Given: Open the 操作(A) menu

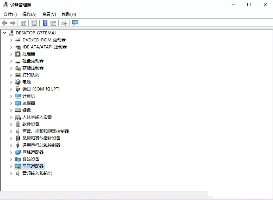Looking at the screenshot, I should [x=29, y=14].
